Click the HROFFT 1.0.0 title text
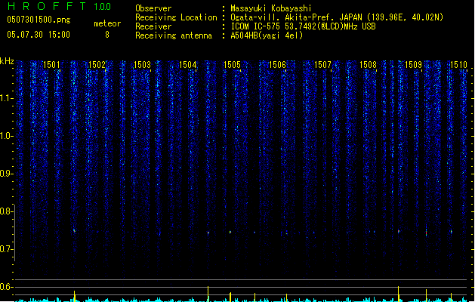Image resolution: width=475 pixels, height=302 pixels. [x=59, y=6]
